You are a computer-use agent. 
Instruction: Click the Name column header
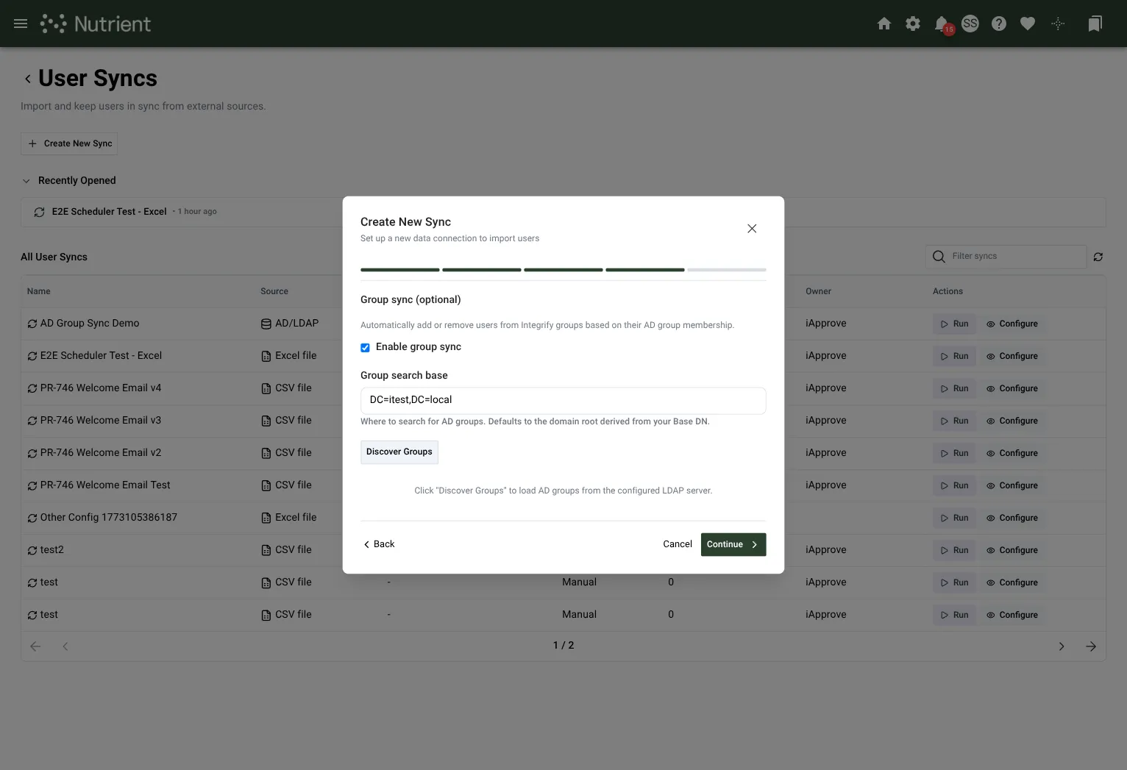click(39, 291)
